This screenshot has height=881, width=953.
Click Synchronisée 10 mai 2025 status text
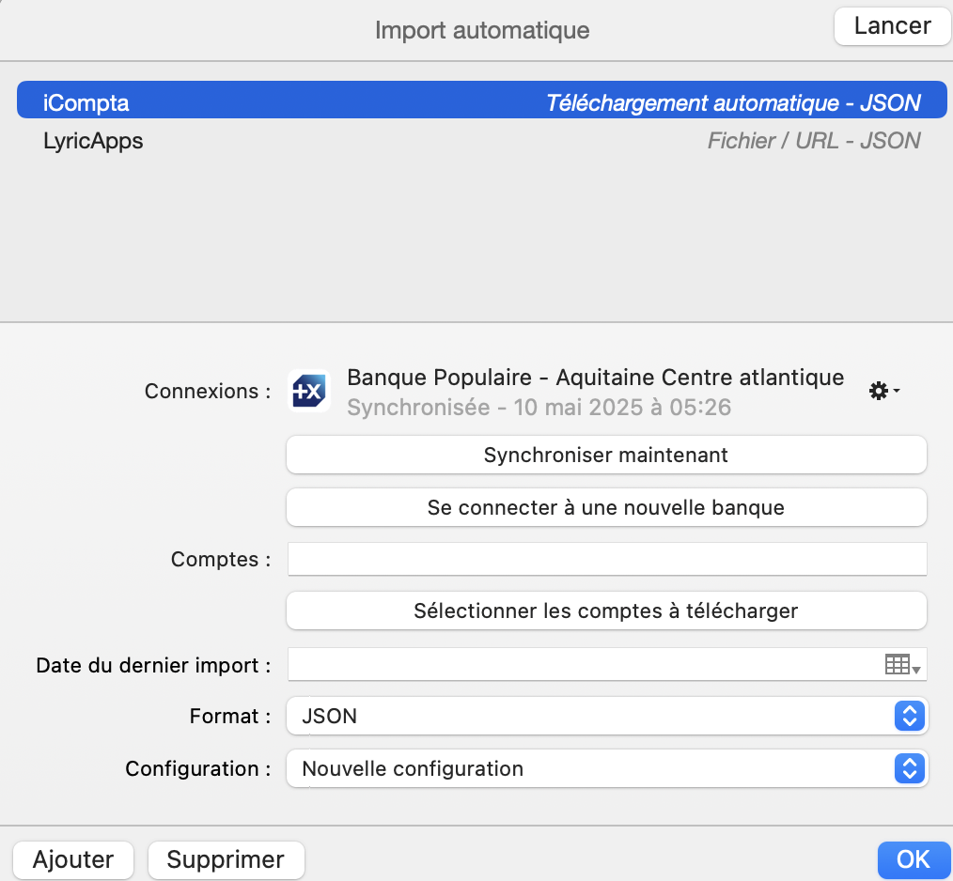pyautogui.click(x=539, y=407)
